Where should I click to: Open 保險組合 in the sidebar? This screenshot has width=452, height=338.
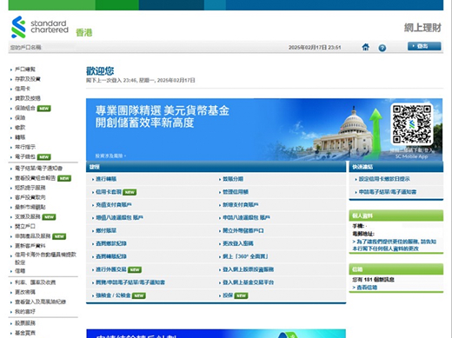click(x=25, y=108)
